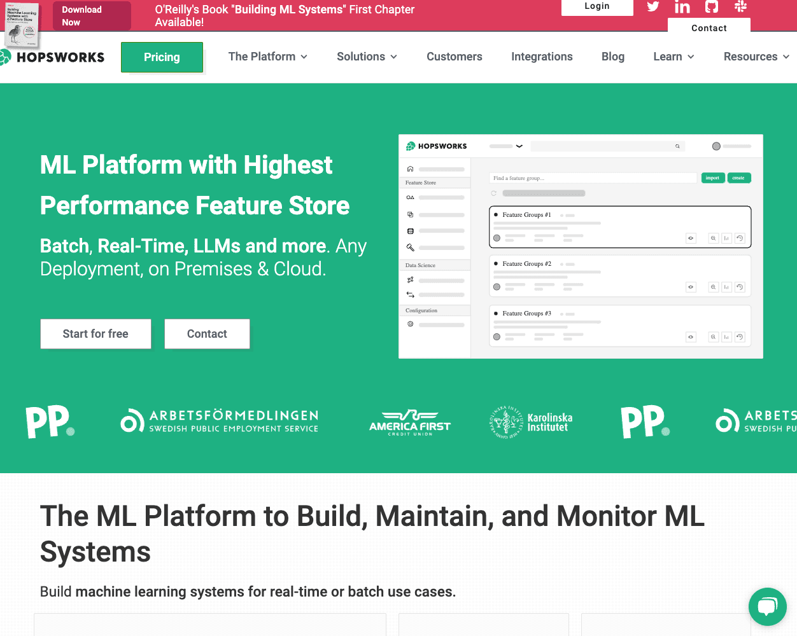797x636 pixels.
Task: Click eye icon on Feature Groups #1
Action: coord(691,238)
